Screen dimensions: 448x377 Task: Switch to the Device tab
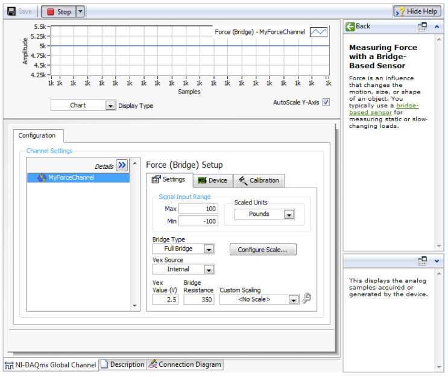(x=213, y=180)
